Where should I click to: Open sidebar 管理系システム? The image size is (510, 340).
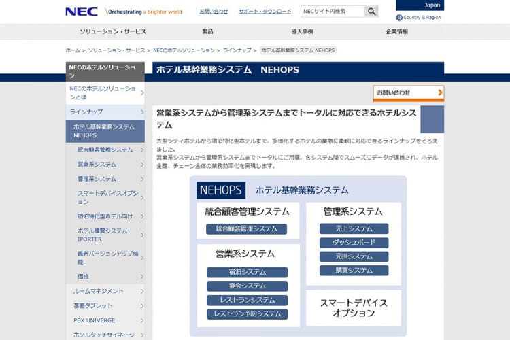105,179
